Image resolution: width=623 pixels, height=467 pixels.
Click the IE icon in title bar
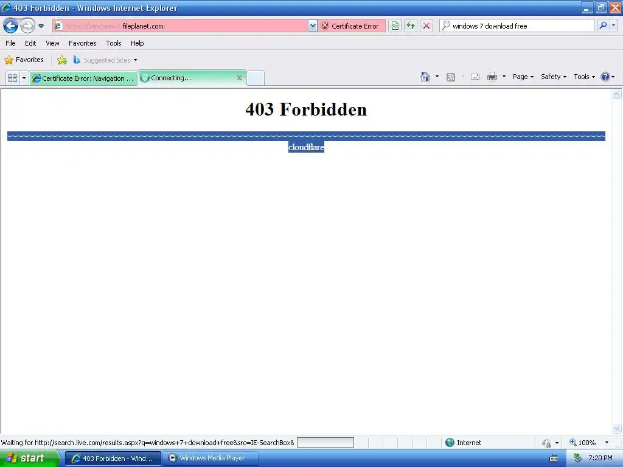6,7
